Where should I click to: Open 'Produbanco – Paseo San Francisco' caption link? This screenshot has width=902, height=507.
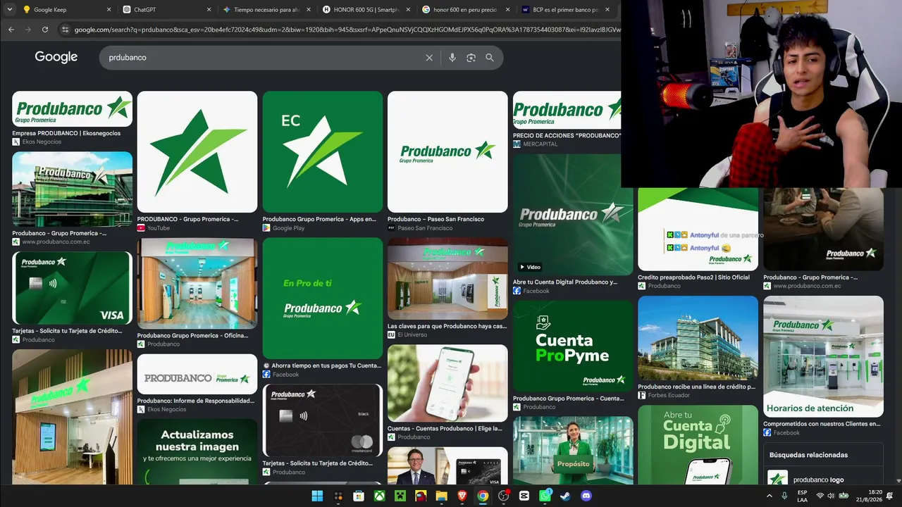[x=435, y=219]
